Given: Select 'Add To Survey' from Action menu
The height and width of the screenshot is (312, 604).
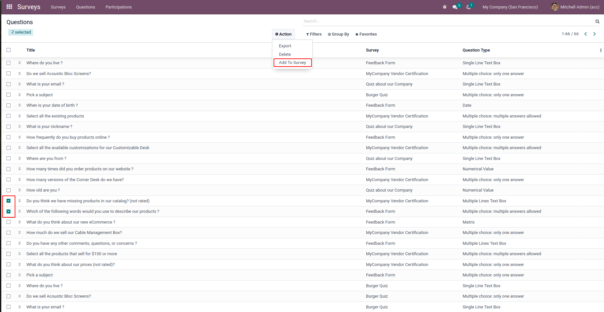Looking at the screenshot, I should click(293, 63).
